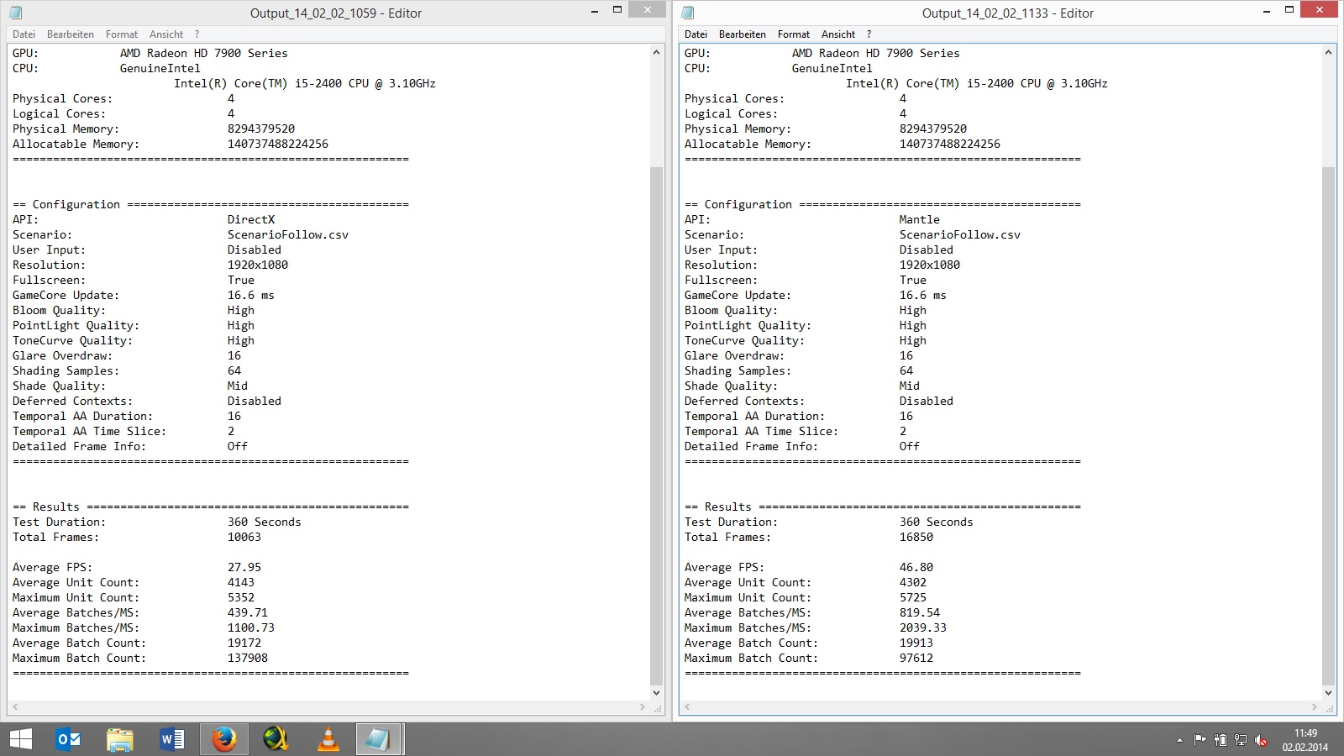The height and width of the screenshot is (756, 1344).
Task: Maximize the Output_14_02_02_1059 editor window
Action: 617,10
